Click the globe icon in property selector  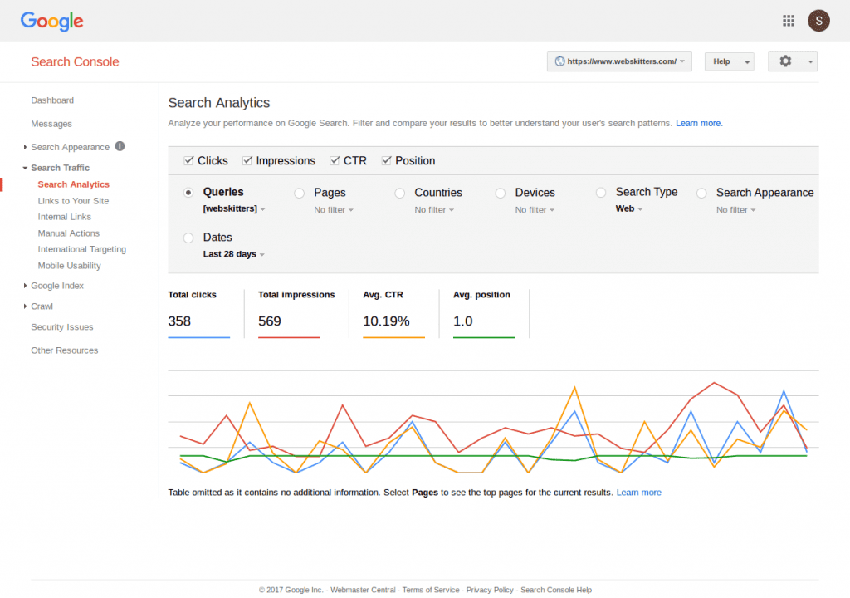(x=559, y=61)
